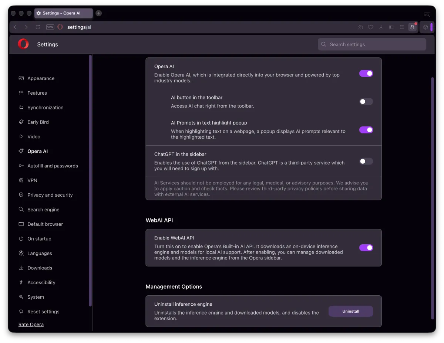Image resolution: width=444 pixels, height=343 pixels.
Task: Enable AI button in the toolbar
Action: point(366,102)
